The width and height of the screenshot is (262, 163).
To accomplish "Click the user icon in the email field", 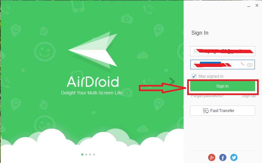I will coord(195,51).
